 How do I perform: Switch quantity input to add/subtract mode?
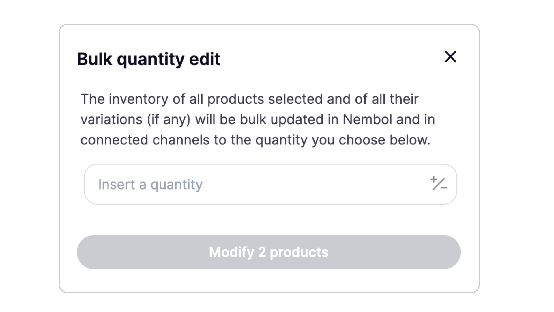click(438, 184)
